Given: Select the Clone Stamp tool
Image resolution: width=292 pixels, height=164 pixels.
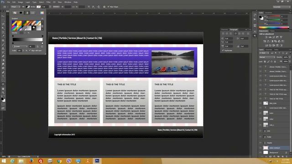Looking at the screenshot, I should click(x=3, y=48).
